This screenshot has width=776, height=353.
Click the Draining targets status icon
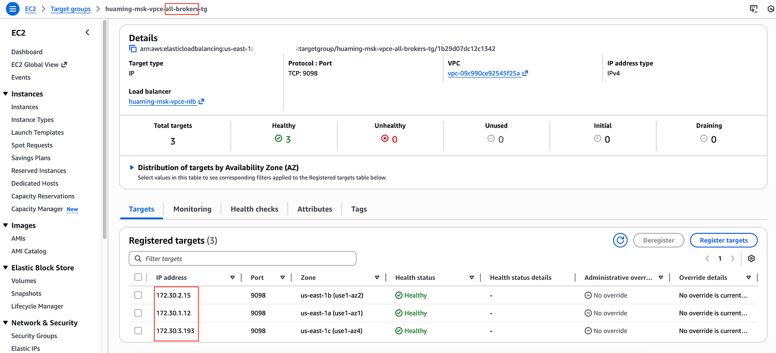(703, 139)
